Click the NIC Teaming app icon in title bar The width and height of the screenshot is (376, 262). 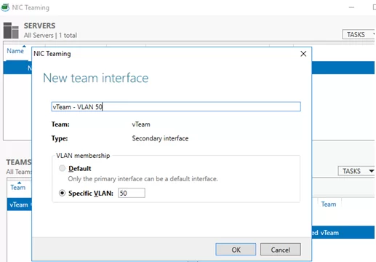tap(5, 7)
